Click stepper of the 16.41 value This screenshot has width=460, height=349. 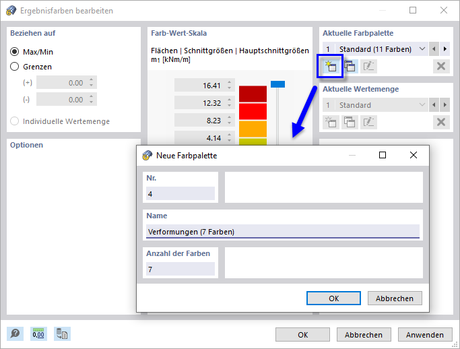[230, 86]
